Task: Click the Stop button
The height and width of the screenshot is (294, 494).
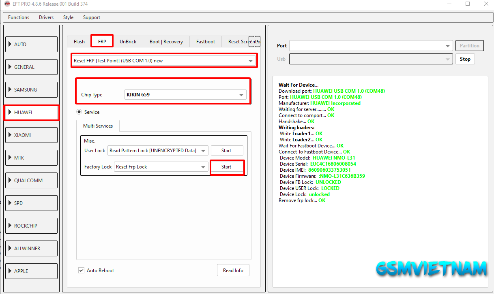Action: coord(465,59)
